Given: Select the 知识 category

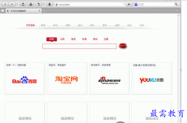Looking at the screenshot, I should [x=142, y=25].
